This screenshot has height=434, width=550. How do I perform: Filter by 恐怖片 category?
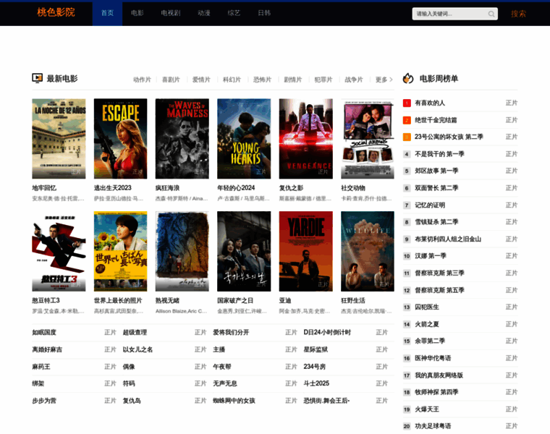[263, 80]
